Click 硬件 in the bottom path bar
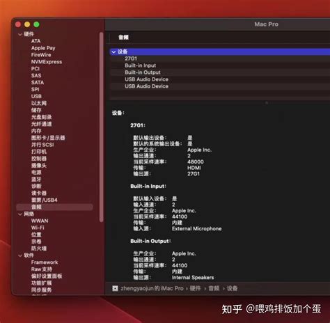 (195, 288)
